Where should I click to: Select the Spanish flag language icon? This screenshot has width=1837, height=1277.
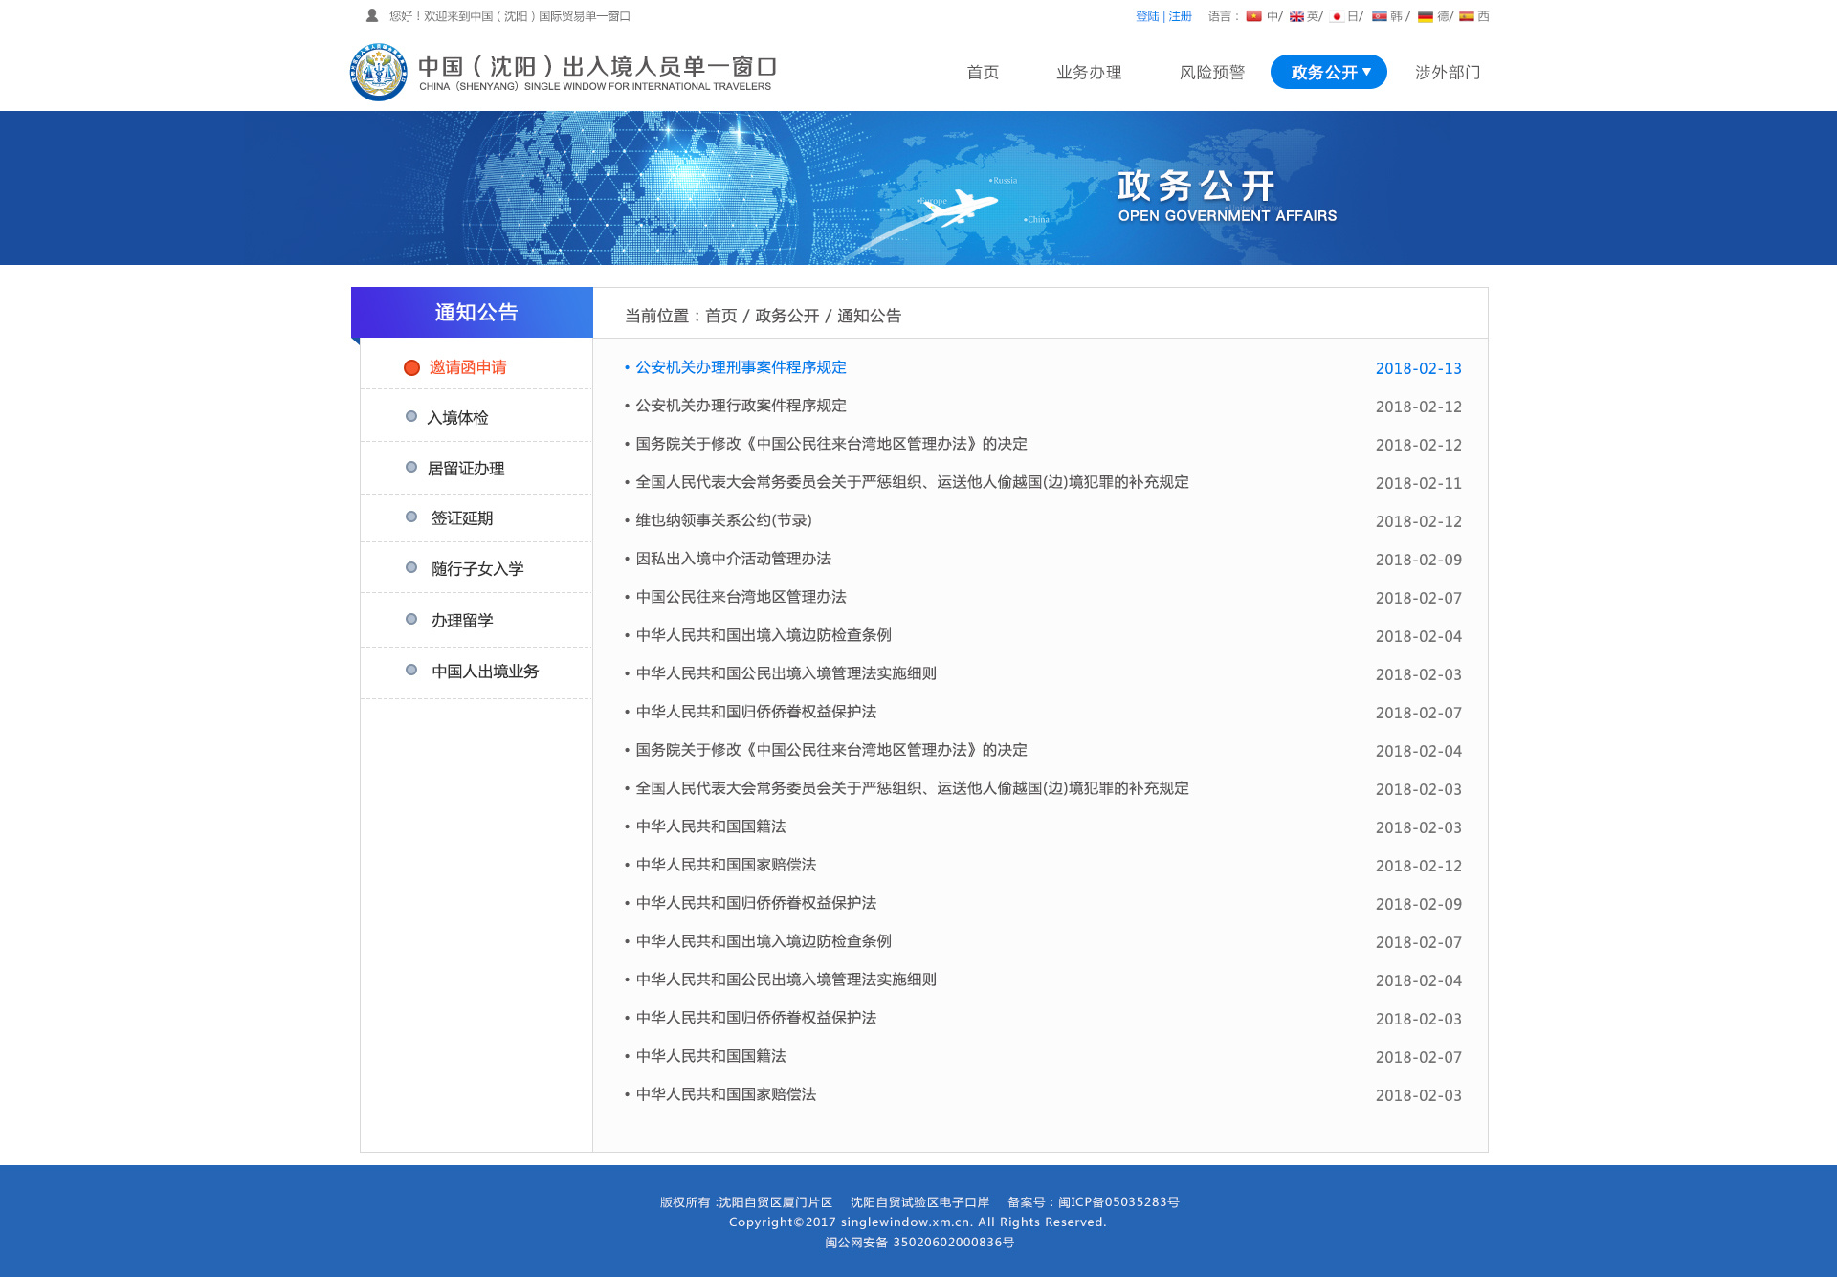point(1468,16)
